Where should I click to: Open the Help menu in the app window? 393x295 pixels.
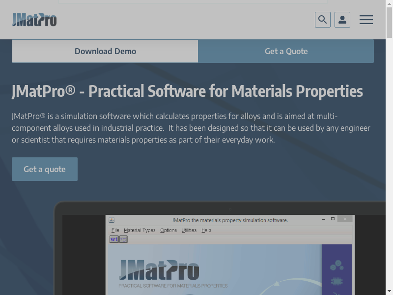(x=206, y=230)
